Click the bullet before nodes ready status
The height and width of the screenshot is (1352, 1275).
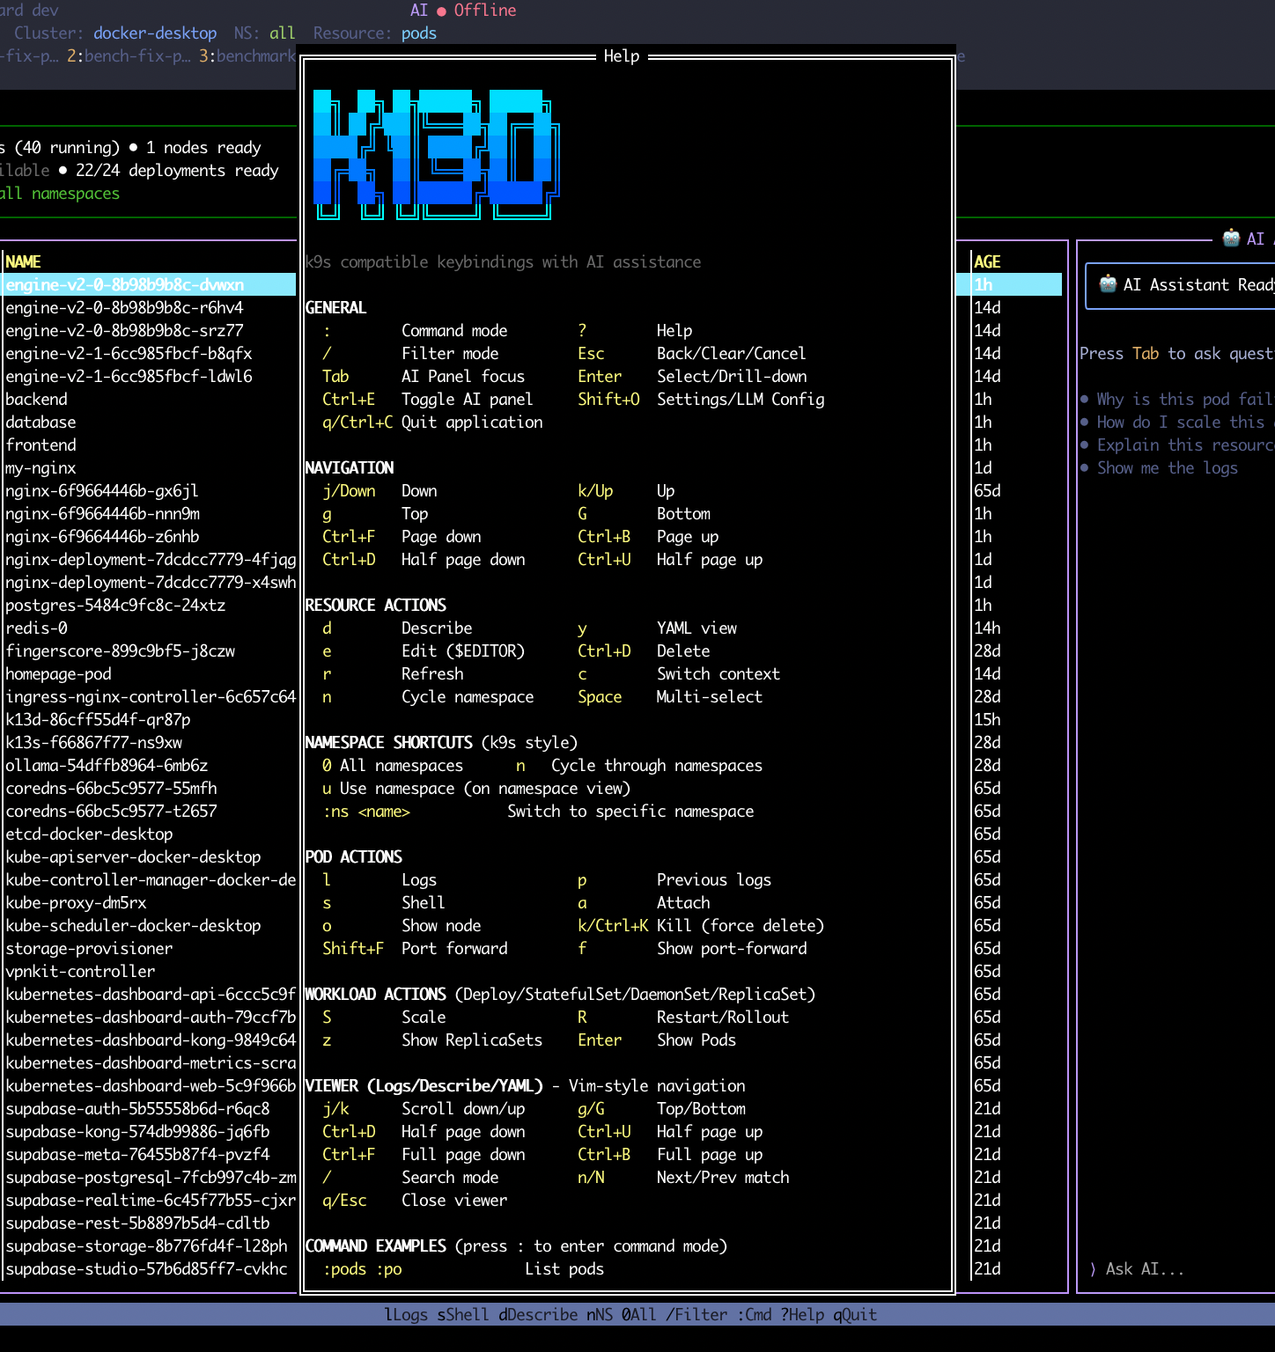[x=133, y=147]
